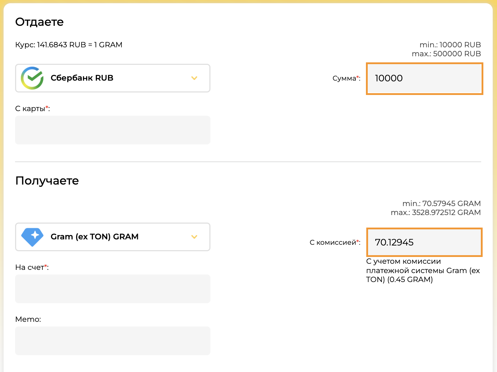Viewport: 497px width, 372px height.
Task: Click the Получаете section heading
Action: pos(47,181)
